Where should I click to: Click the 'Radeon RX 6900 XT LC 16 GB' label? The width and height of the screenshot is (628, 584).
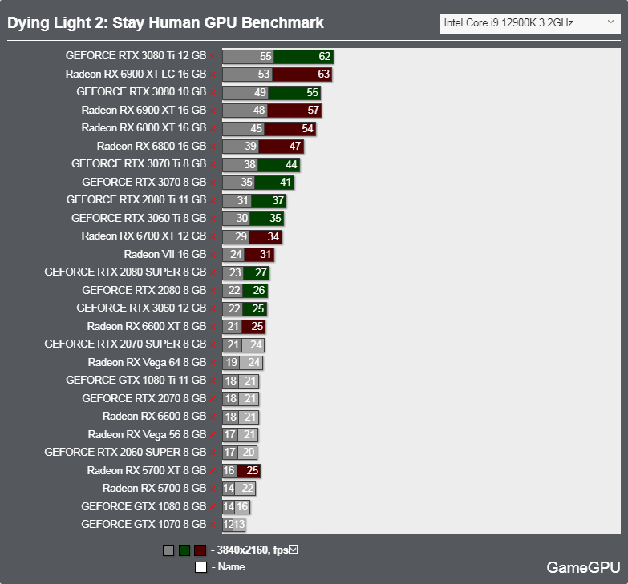click(136, 74)
